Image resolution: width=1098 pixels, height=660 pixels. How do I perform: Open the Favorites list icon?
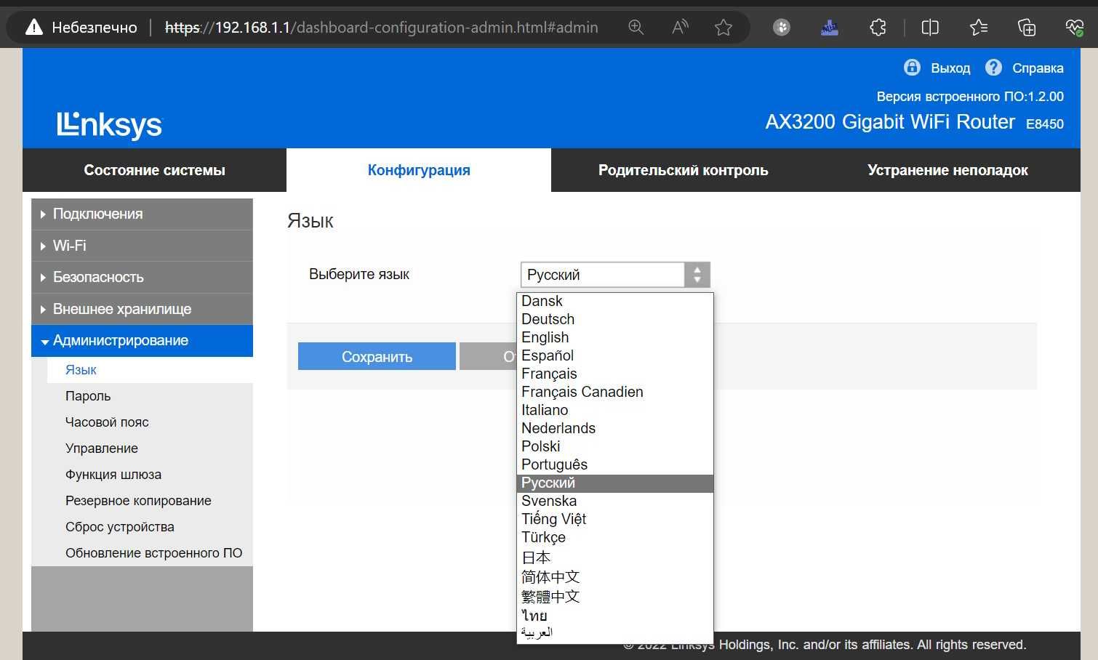pos(979,28)
